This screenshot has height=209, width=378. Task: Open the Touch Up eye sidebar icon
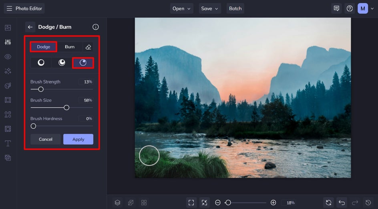8,57
